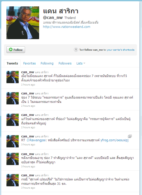Switch to the Favorites tab

[x=29, y=63]
